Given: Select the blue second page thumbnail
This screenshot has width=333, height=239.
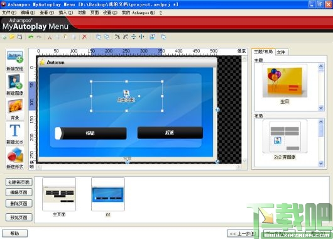Looking at the screenshot, I should [x=108, y=194].
